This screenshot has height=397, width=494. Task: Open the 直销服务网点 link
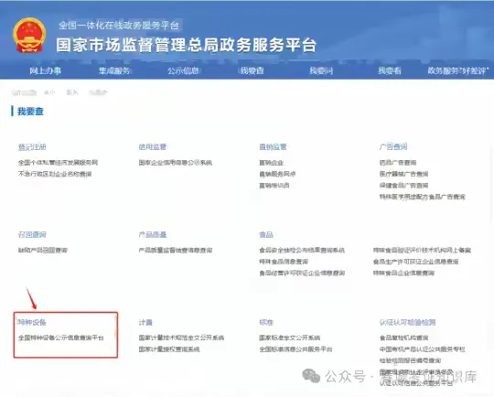click(x=277, y=174)
